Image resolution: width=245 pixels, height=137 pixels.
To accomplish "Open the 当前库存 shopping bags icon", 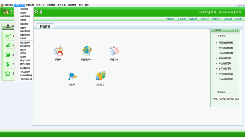I will [x=100, y=76].
